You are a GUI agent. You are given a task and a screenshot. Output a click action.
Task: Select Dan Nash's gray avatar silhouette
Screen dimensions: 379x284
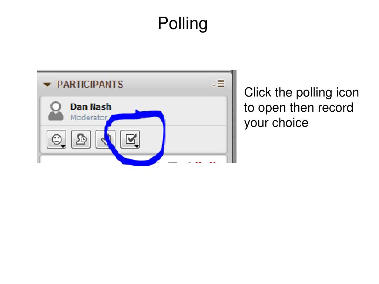(56, 111)
